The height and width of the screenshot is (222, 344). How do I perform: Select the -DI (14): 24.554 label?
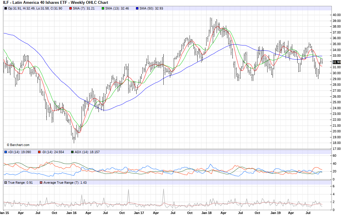tap(53, 152)
